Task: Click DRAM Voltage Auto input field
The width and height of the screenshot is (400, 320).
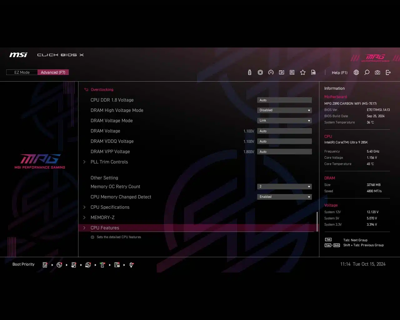Action: (x=284, y=131)
